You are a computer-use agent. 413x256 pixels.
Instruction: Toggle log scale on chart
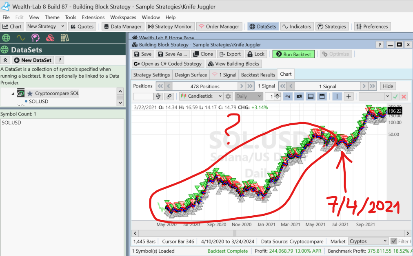(x=288, y=96)
